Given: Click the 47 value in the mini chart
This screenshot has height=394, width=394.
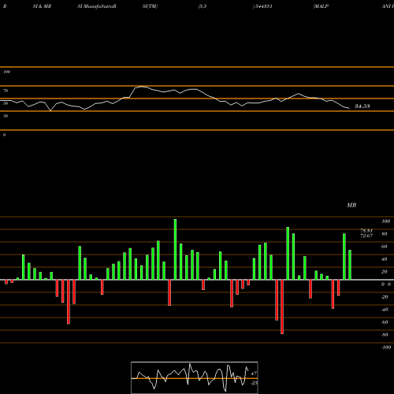Looking at the screenshot, I should click(x=254, y=374).
